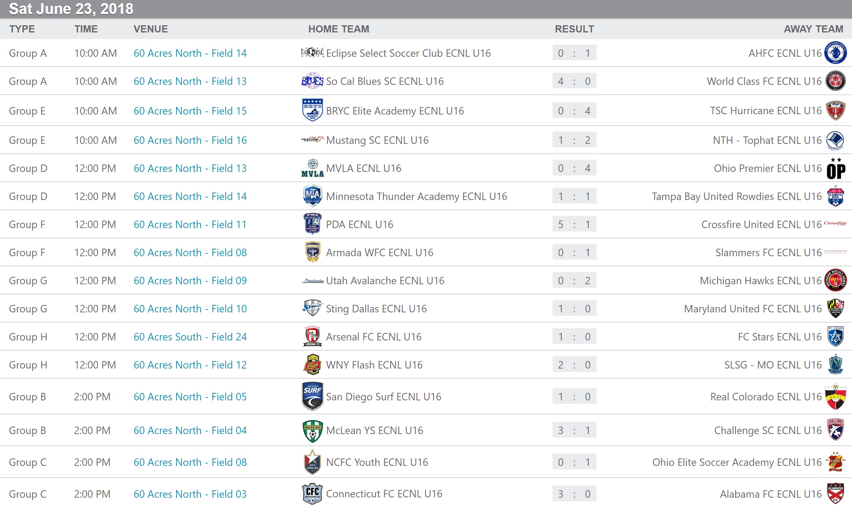The image size is (852, 508).
Task: Click the AHFC round blue crest
Action: coord(835,52)
